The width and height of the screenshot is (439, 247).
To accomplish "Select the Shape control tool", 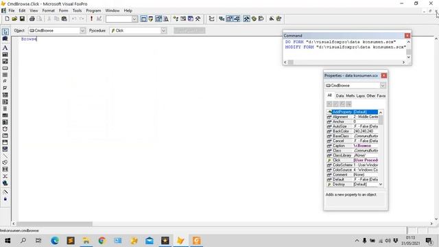I will click(x=5, y=163).
